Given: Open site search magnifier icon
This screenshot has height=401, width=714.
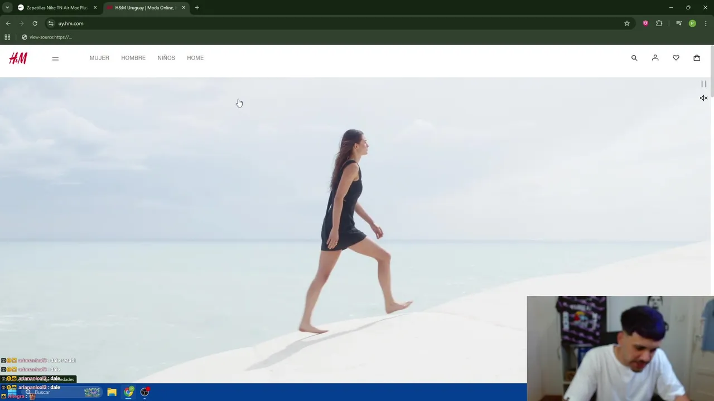Looking at the screenshot, I should click(x=634, y=58).
